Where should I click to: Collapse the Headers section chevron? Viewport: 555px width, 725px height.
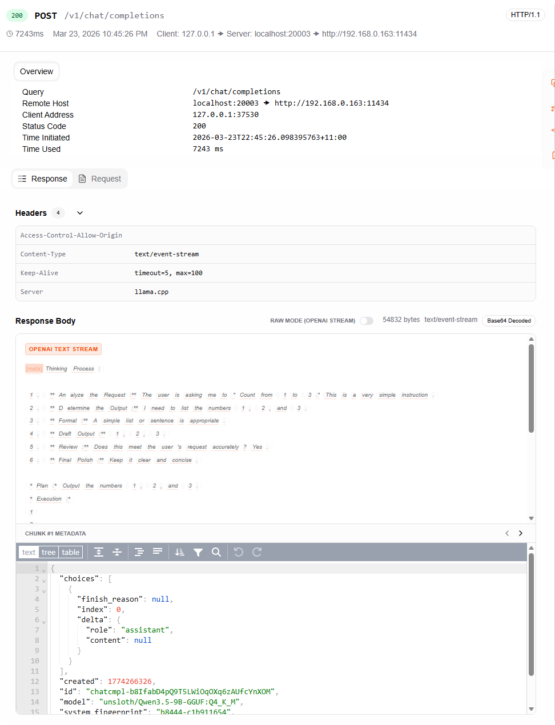80,213
